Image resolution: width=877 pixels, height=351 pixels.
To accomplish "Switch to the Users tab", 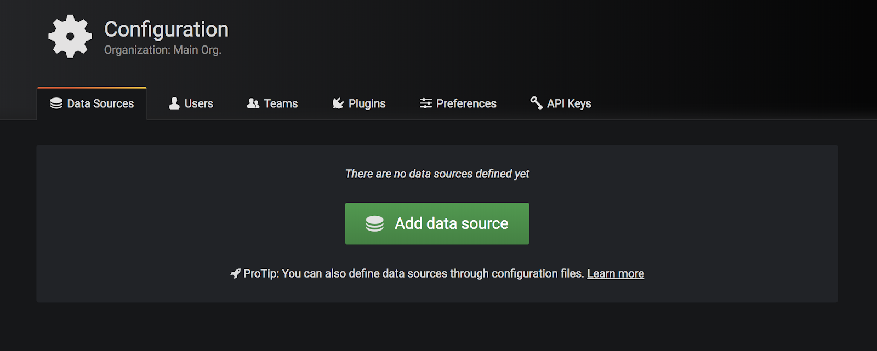I will tap(198, 103).
